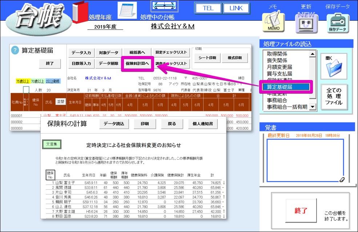Go to 総括表へ
358x232 pixels.
137,52
